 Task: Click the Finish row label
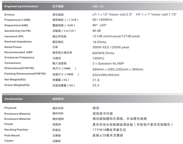coord(9,124)
